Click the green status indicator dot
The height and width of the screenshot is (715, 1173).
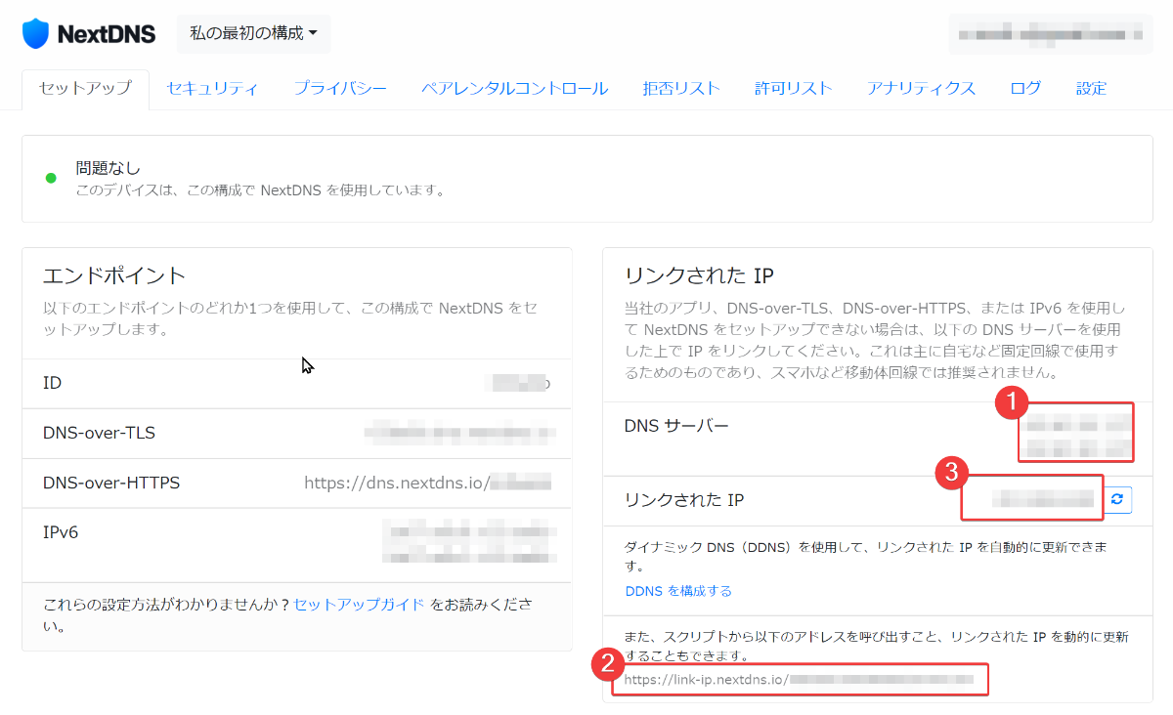(51, 179)
